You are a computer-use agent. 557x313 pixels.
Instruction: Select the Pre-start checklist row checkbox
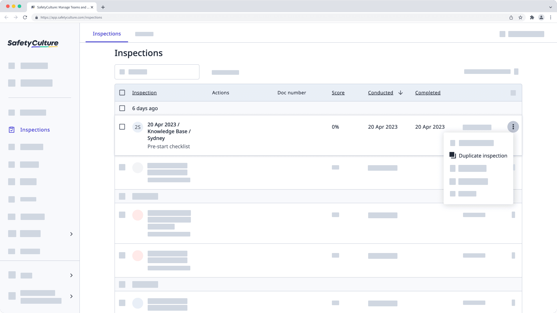tap(122, 127)
